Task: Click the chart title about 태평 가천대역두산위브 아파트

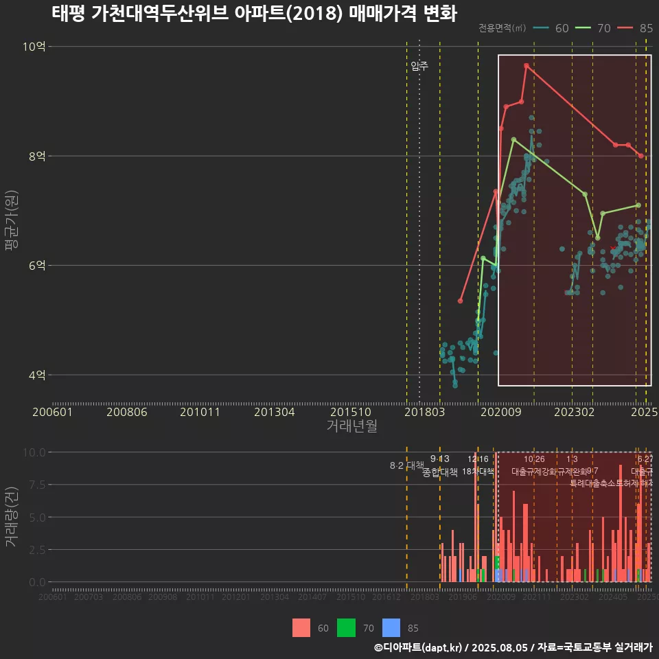Action: (x=254, y=14)
